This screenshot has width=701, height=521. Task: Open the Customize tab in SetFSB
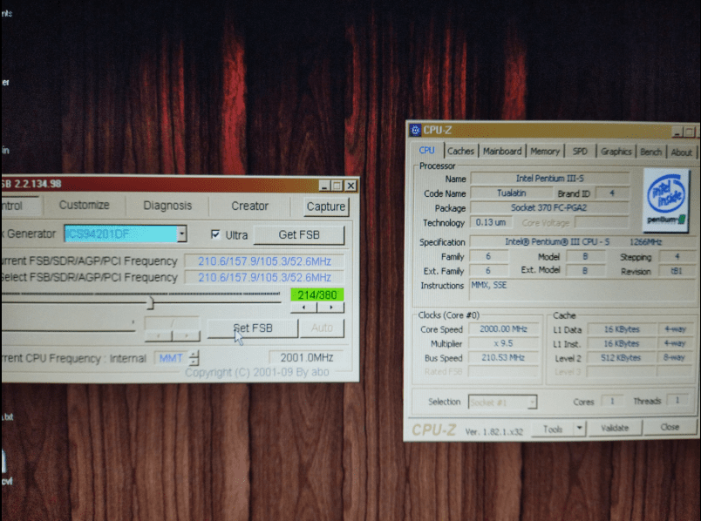[x=84, y=205]
